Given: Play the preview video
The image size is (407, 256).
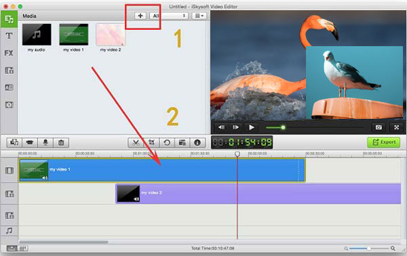Looking at the screenshot, I should tap(251, 128).
